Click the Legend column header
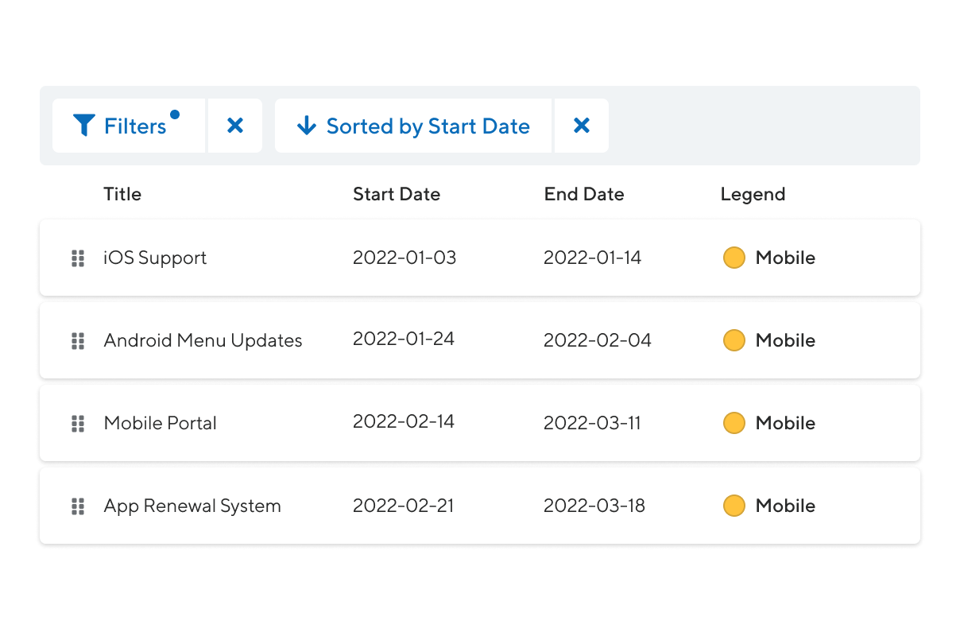960x636 pixels. (753, 194)
